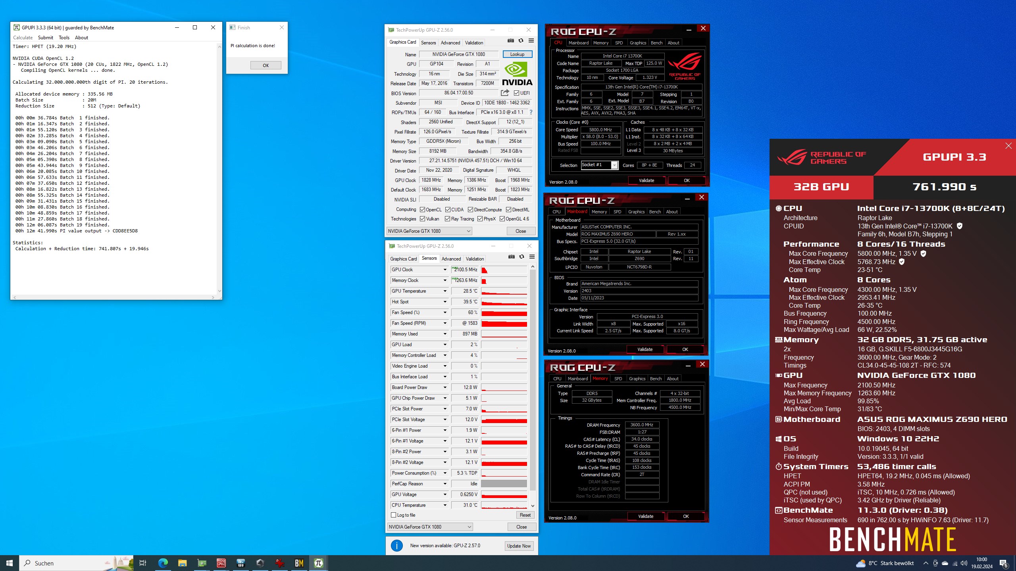Expand the PerfCap Reason sensor dropdown
The width and height of the screenshot is (1016, 571).
point(445,484)
